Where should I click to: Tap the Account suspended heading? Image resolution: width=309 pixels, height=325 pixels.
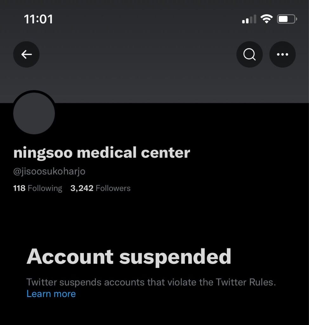coord(129,257)
